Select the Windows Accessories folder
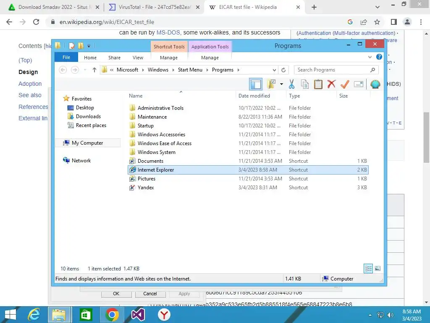 point(161,134)
